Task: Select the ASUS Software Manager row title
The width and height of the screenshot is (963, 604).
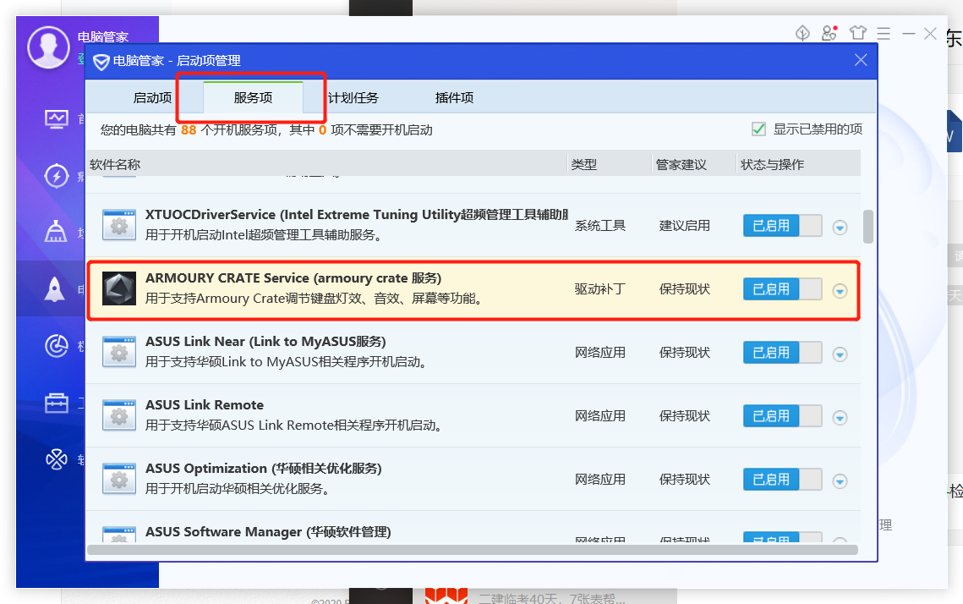Action: (x=268, y=531)
